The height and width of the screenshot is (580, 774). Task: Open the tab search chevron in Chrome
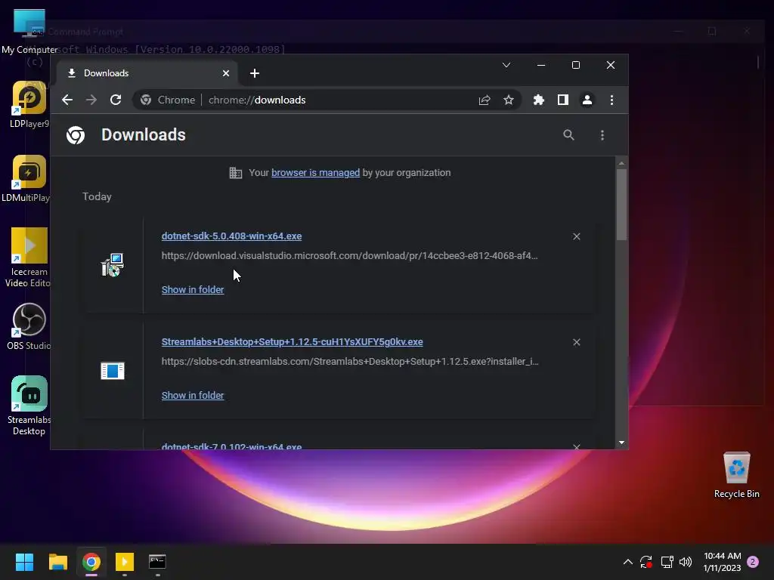click(506, 65)
